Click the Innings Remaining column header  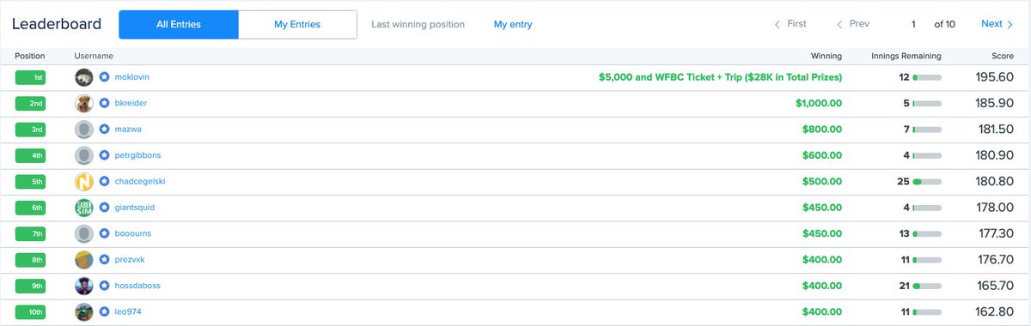[906, 56]
